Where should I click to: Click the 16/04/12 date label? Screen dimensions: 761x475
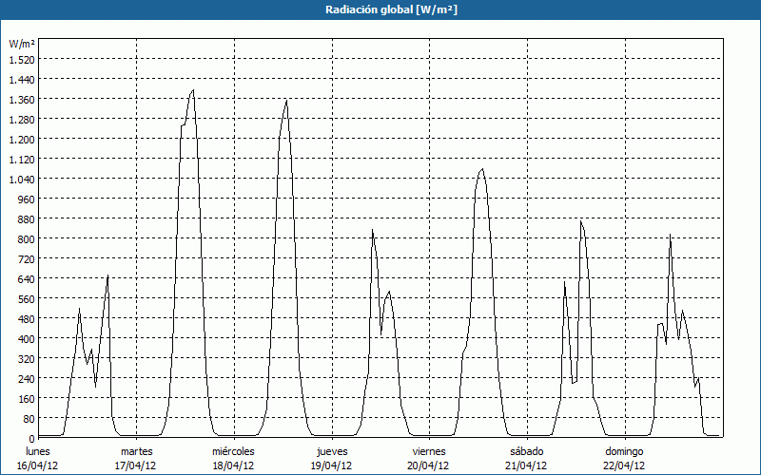tap(38, 465)
